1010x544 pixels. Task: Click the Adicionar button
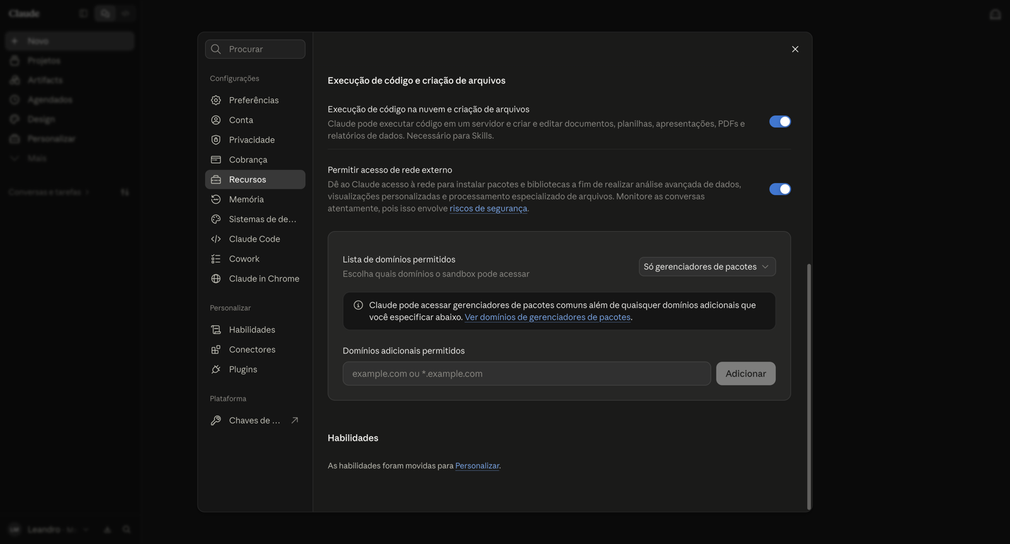pyautogui.click(x=746, y=374)
